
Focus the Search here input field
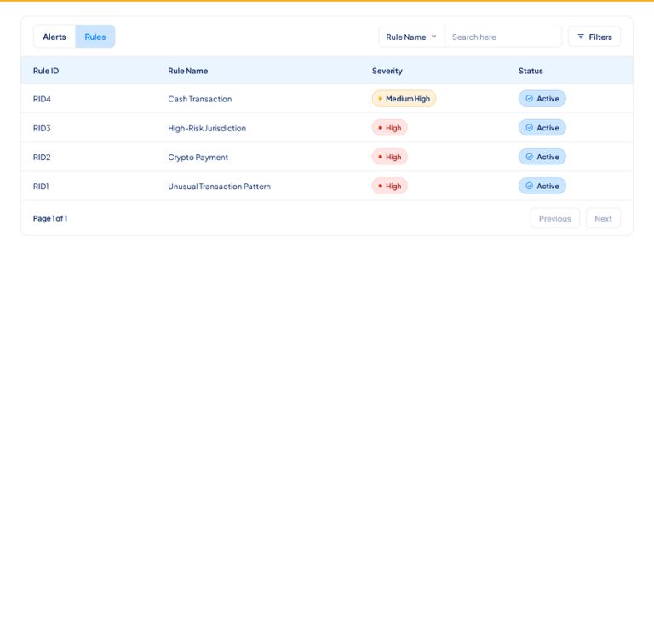click(x=503, y=37)
